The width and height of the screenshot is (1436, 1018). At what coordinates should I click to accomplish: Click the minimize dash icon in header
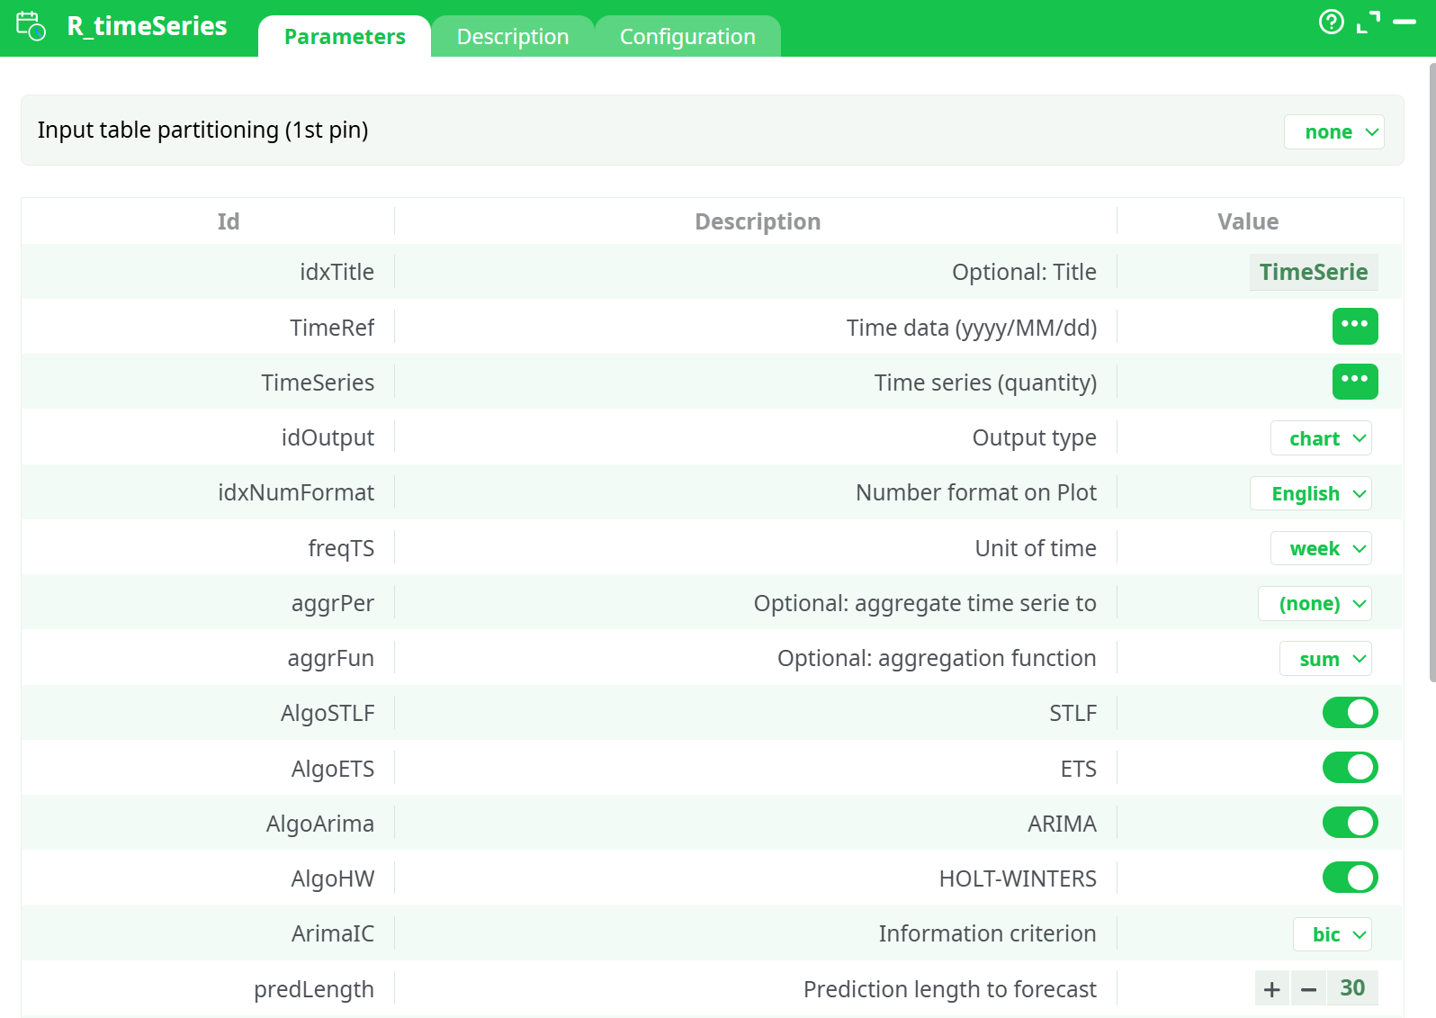(x=1404, y=23)
